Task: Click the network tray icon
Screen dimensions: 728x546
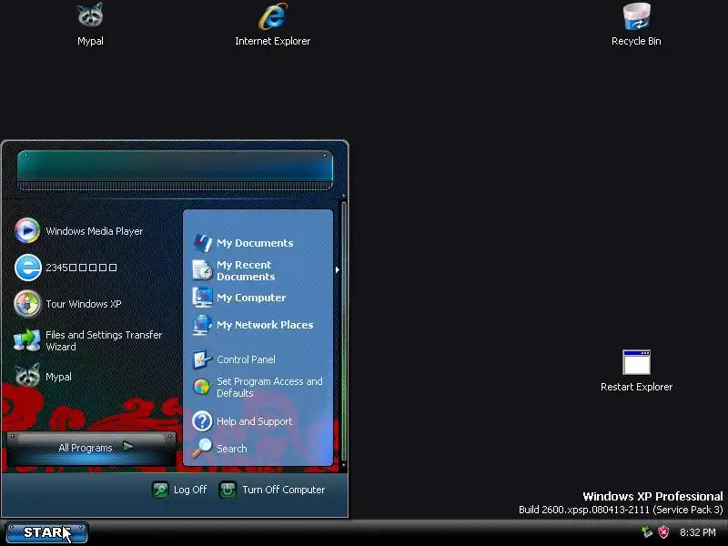Action: pyautogui.click(x=646, y=532)
